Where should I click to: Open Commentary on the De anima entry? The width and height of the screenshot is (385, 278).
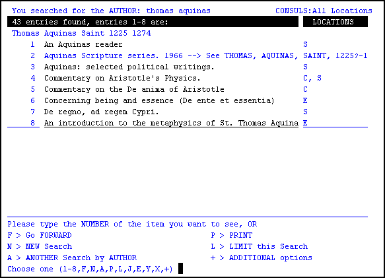(134, 89)
